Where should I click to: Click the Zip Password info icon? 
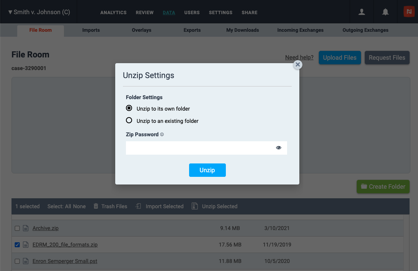pyautogui.click(x=162, y=135)
